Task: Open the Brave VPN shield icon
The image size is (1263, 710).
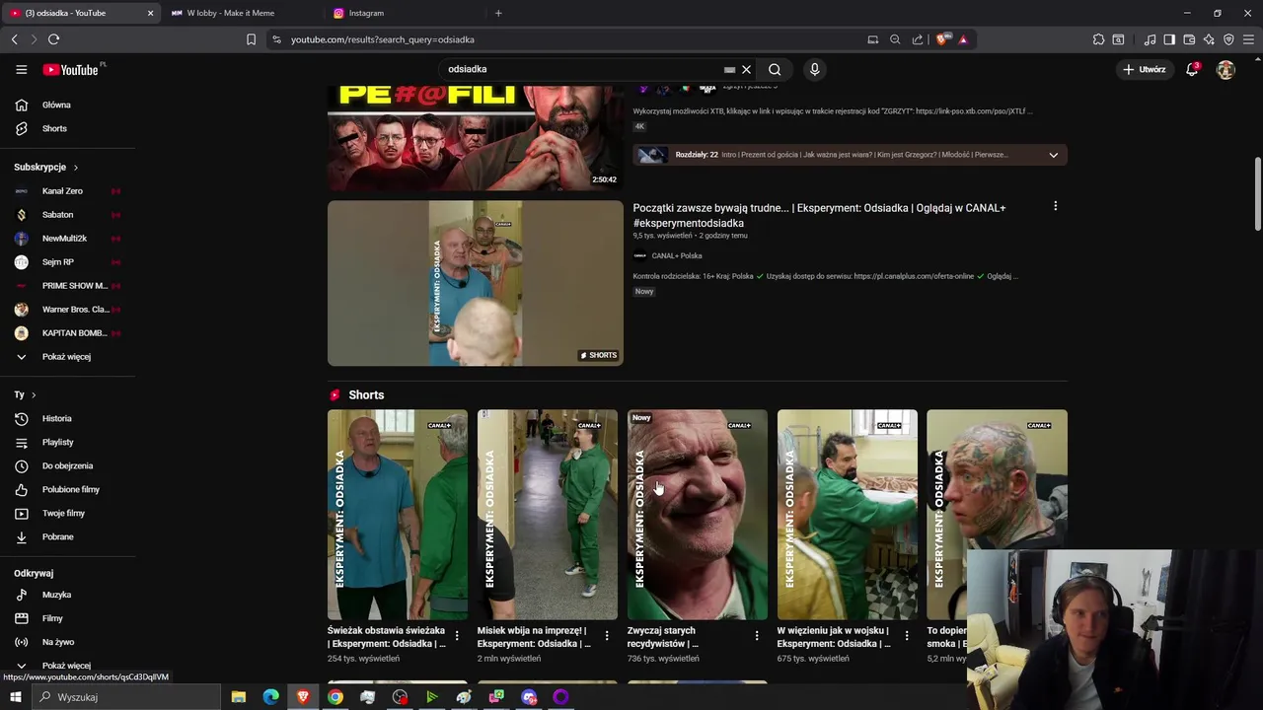Action: point(1228,39)
